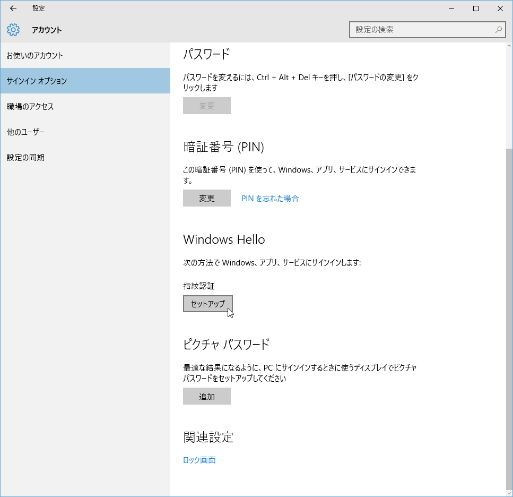Click the アカウント title text
Screen dimensions: 513x497
47,30
